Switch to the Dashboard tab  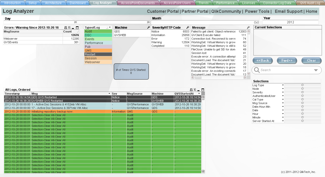point(77,3)
